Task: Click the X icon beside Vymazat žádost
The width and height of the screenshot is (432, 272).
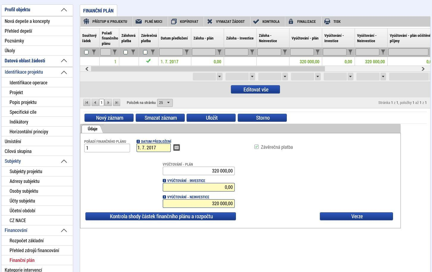Action: [x=210, y=21]
